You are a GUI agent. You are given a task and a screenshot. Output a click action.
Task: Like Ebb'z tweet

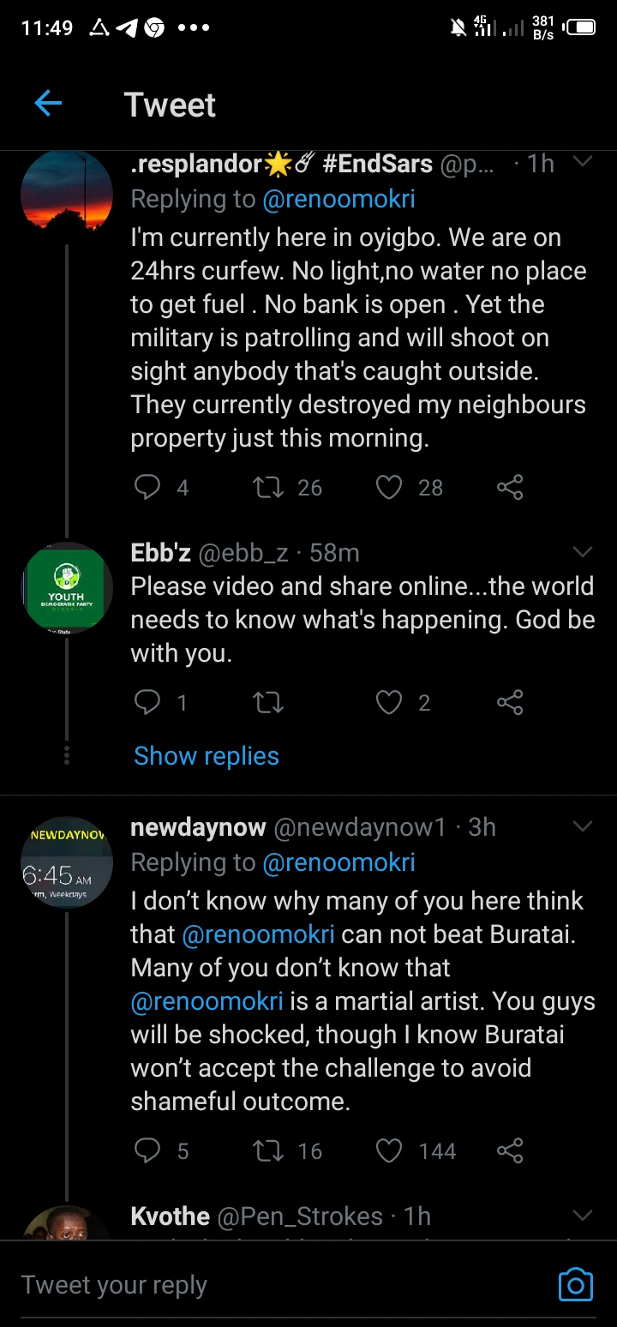pyautogui.click(x=389, y=703)
